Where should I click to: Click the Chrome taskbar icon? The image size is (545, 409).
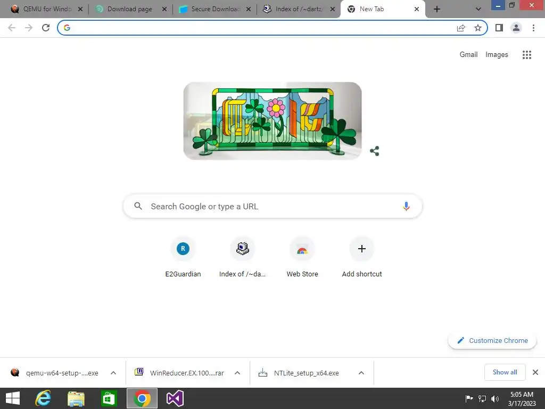point(142,398)
